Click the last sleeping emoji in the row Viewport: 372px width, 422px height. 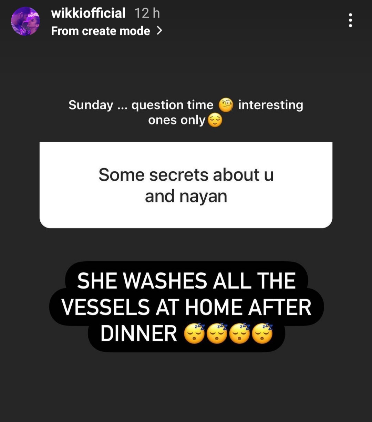tap(262, 334)
